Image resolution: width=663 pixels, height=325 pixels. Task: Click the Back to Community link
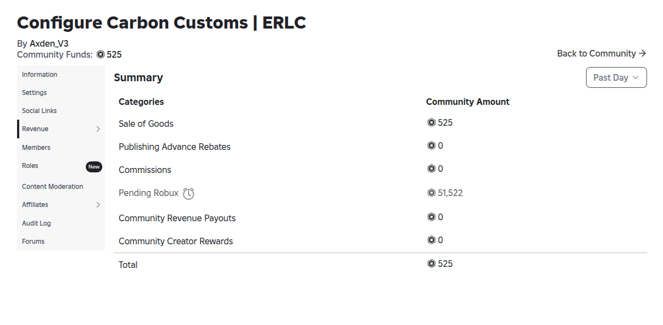(601, 53)
